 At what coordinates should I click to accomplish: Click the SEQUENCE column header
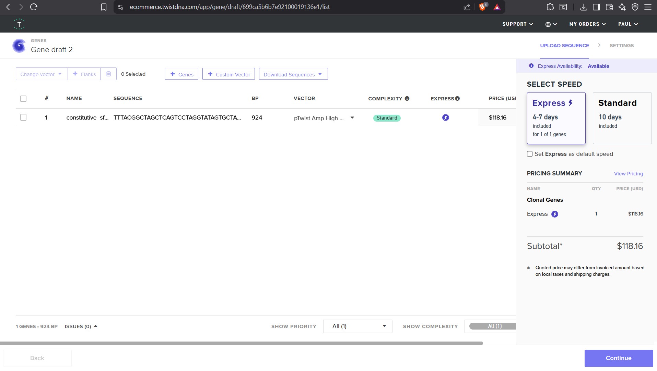click(128, 98)
